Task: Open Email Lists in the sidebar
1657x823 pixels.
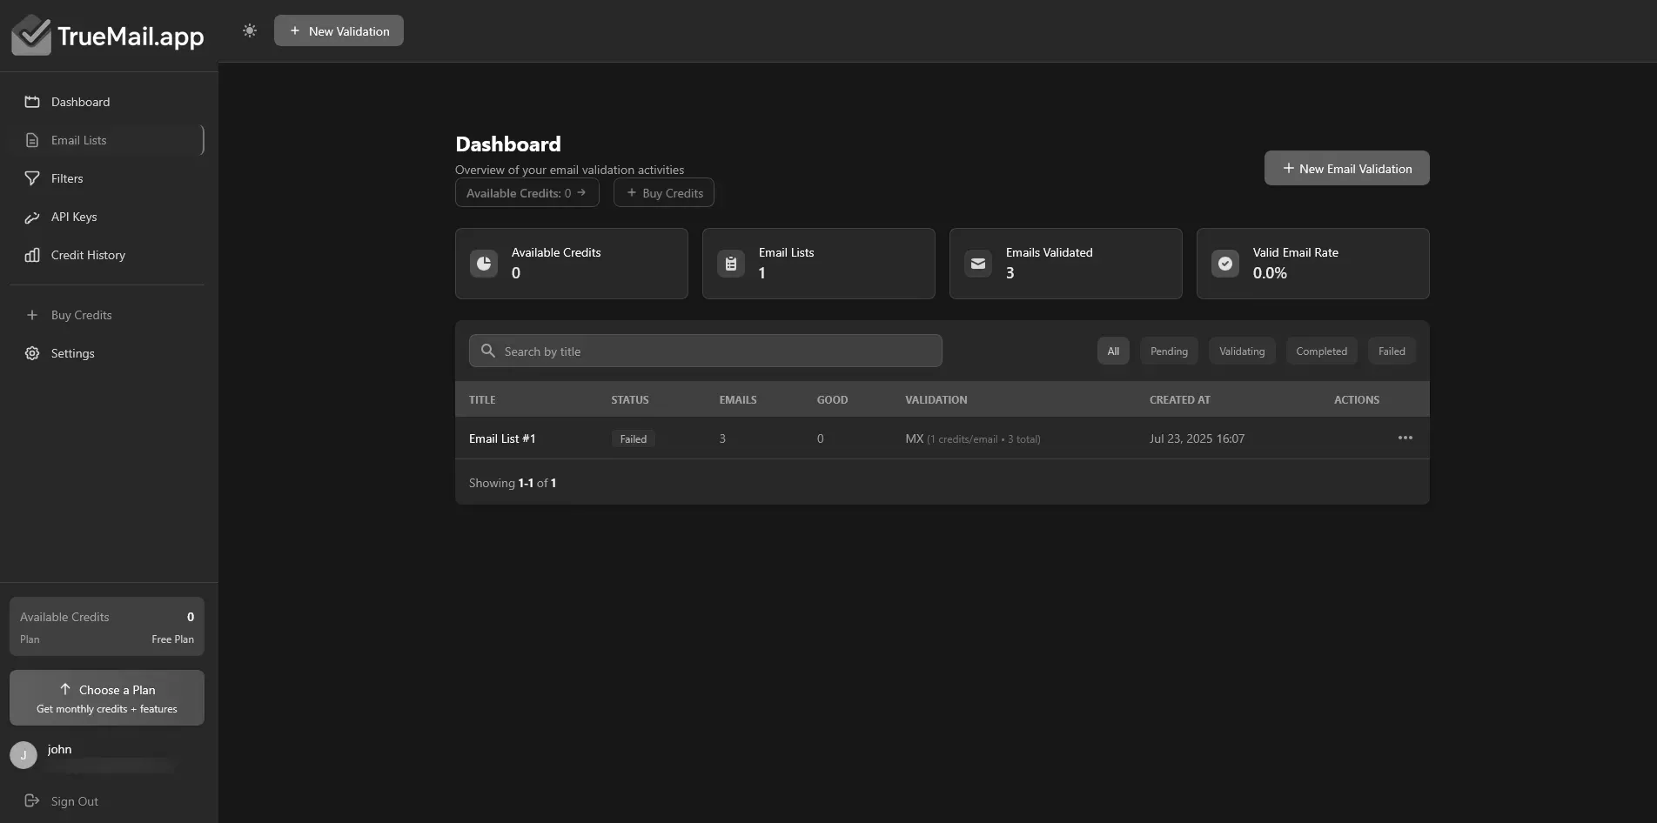Action: (x=106, y=140)
